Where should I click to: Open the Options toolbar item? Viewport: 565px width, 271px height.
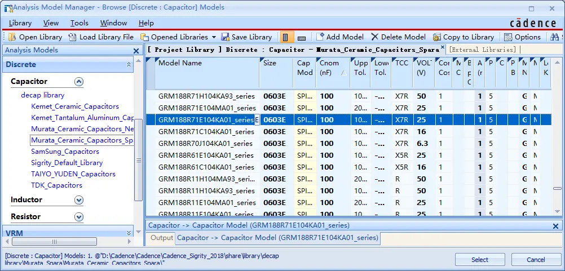[x=522, y=37]
